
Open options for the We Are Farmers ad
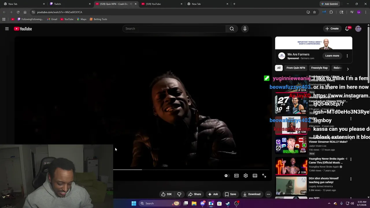click(347, 56)
